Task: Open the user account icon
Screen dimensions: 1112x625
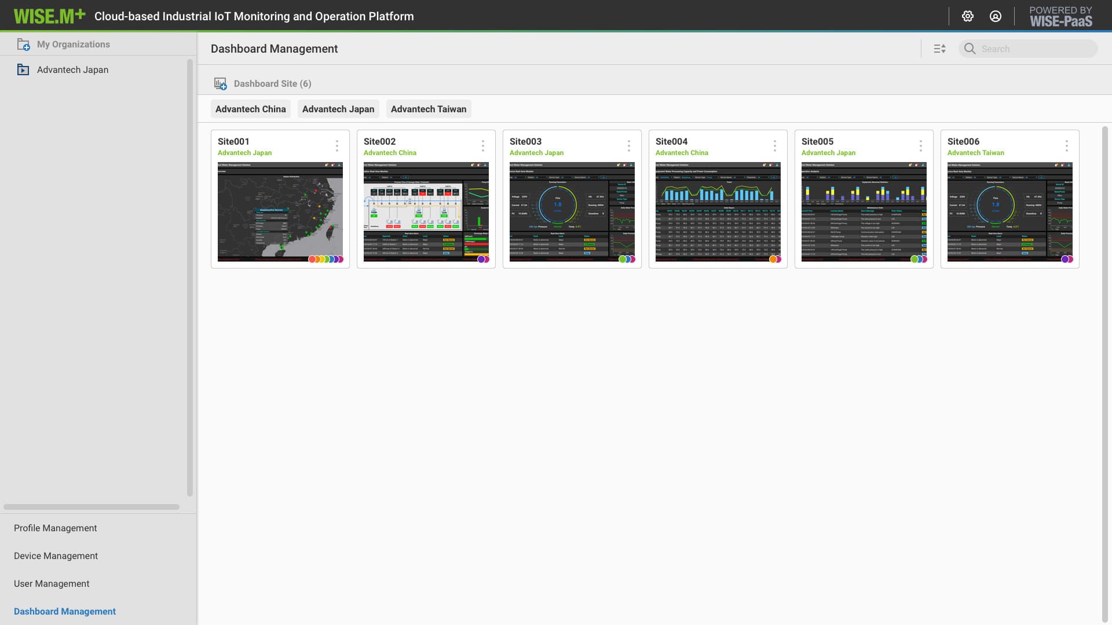Action: tap(995, 16)
